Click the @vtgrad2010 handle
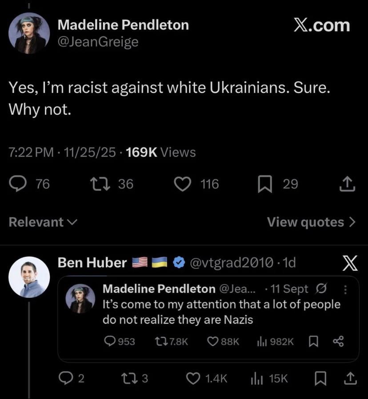This screenshot has width=368, height=399. pyautogui.click(x=231, y=263)
